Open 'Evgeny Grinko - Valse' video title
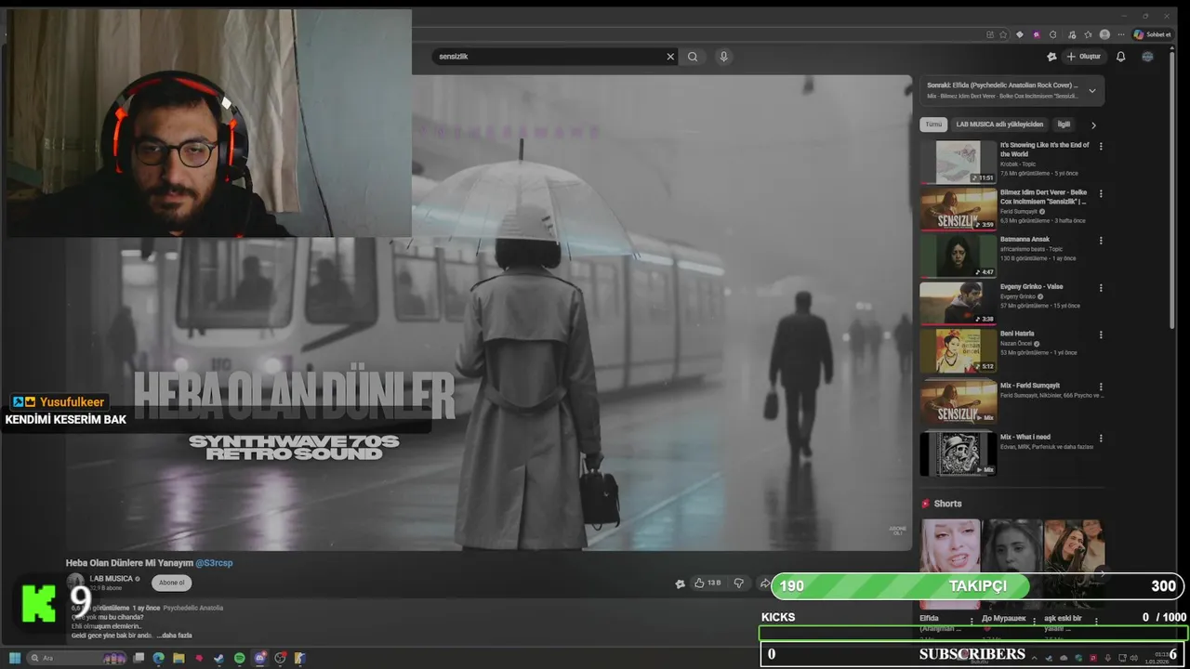Viewport: 1190px width, 669px height. (1031, 286)
